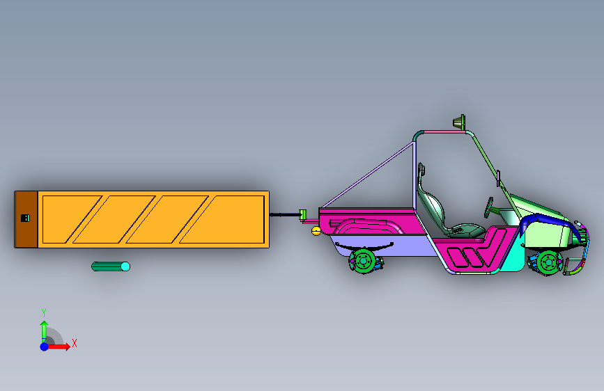Select the yellow ball at the vehicle rear
Image resolution: width=604 pixels, height=391 pixels.
[x=316, y=231]
